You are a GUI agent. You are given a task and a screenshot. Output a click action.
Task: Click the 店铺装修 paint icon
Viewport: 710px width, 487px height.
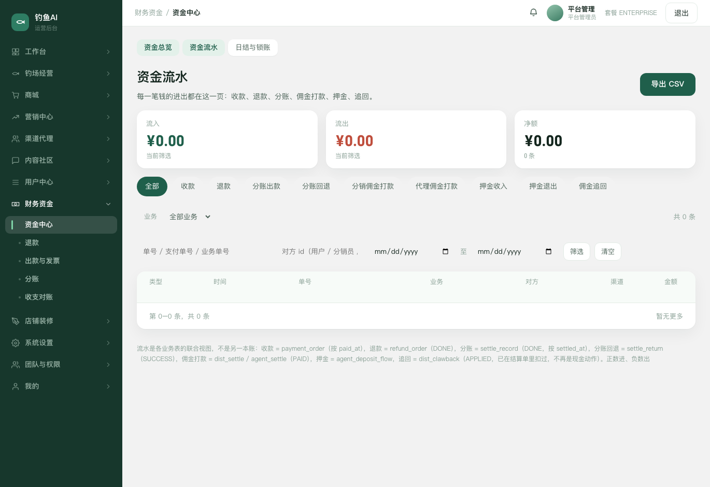pyautogui.click(x=16, y=321)
